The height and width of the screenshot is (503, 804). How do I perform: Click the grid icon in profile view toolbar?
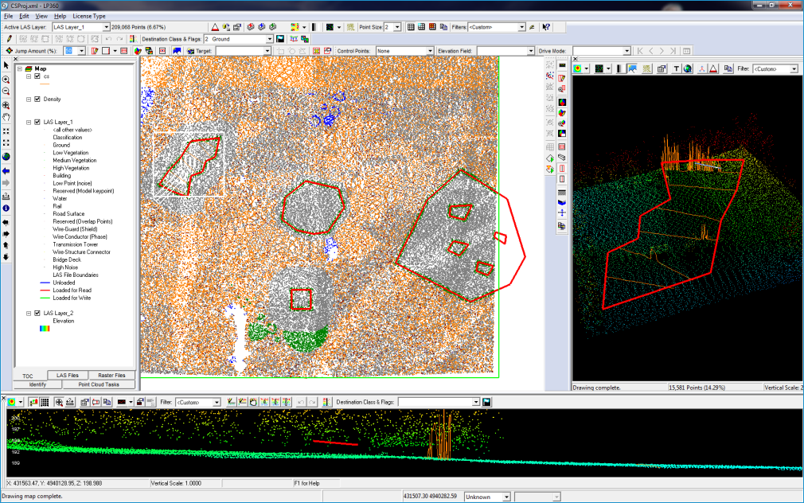click(x=45, y=402)
